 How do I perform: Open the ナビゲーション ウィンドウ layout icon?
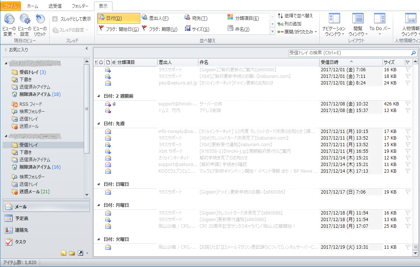point(334,19)
